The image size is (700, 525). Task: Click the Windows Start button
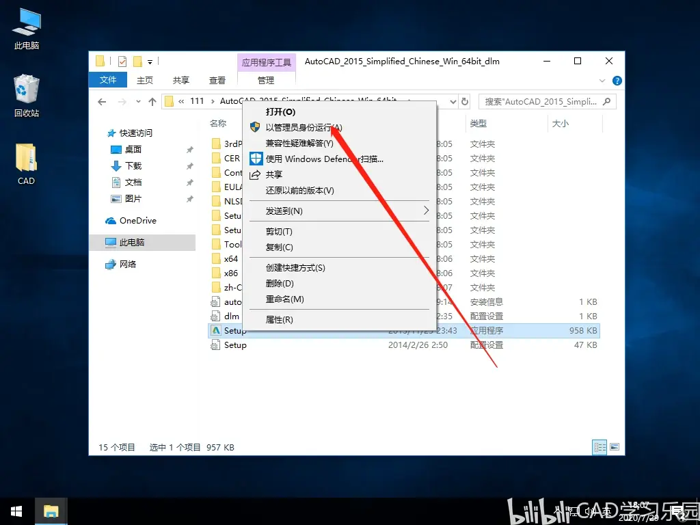point(16,511)
